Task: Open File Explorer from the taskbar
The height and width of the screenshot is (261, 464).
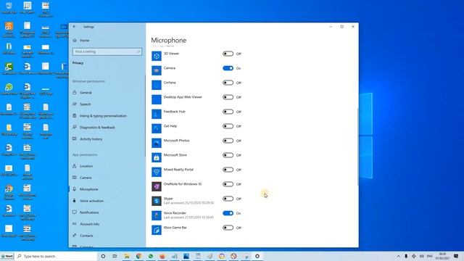Action: point(127,256)
